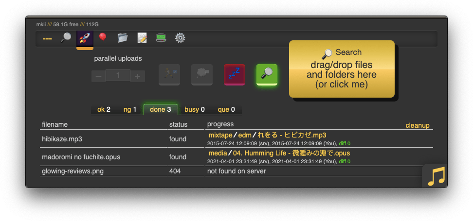Select the hibikaze.mp3 filename cell
The image size is (473, 221).
point(103,139)
